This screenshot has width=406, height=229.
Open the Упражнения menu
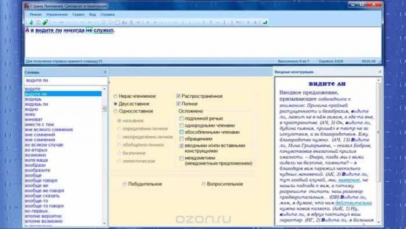tap(57, 15)
